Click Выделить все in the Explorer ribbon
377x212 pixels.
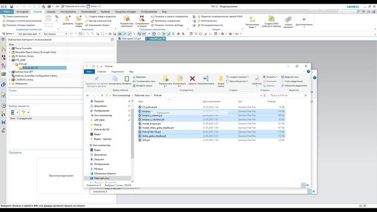point(290,77)
